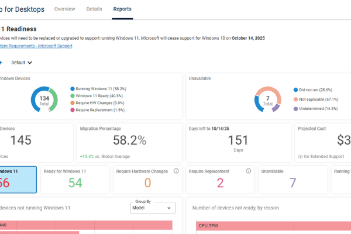Screen dimensions: 351x234
Task: Open the Microsoft Support system requirements link
Action: pos(36,46)
